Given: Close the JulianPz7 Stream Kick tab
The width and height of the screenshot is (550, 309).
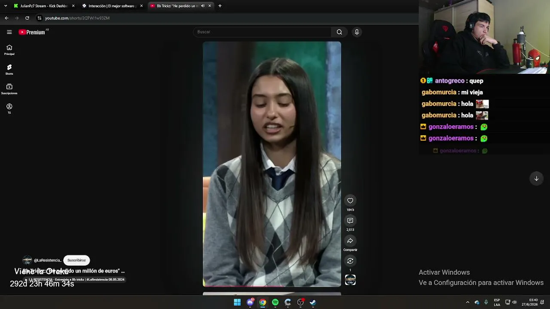Looking at the screenshot, I should [73, 6].
